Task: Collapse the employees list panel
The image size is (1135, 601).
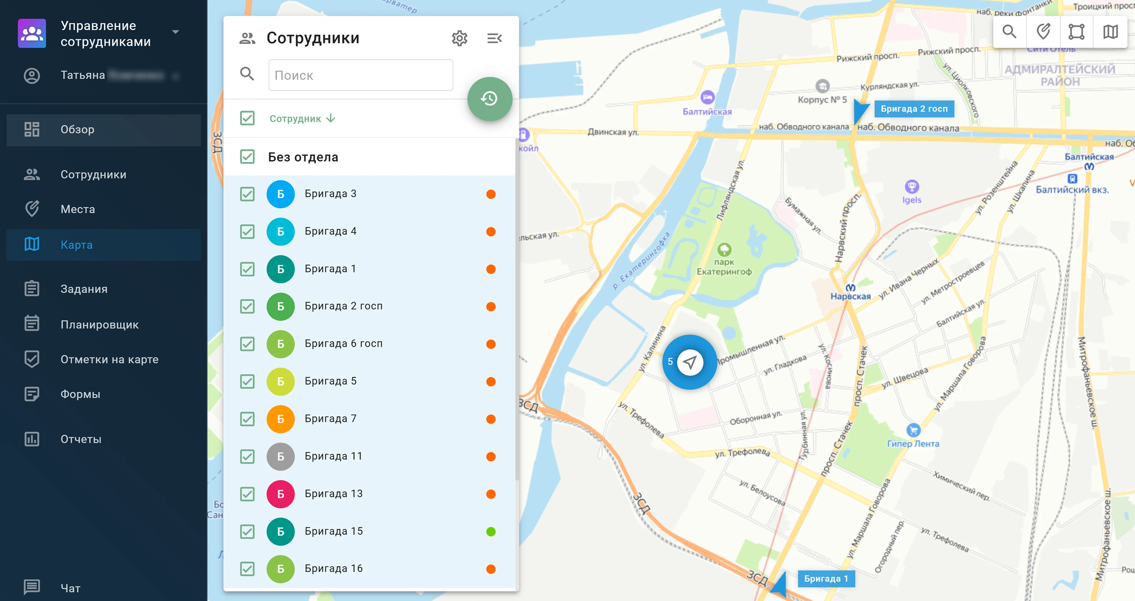Action: (x=494, y=38)
